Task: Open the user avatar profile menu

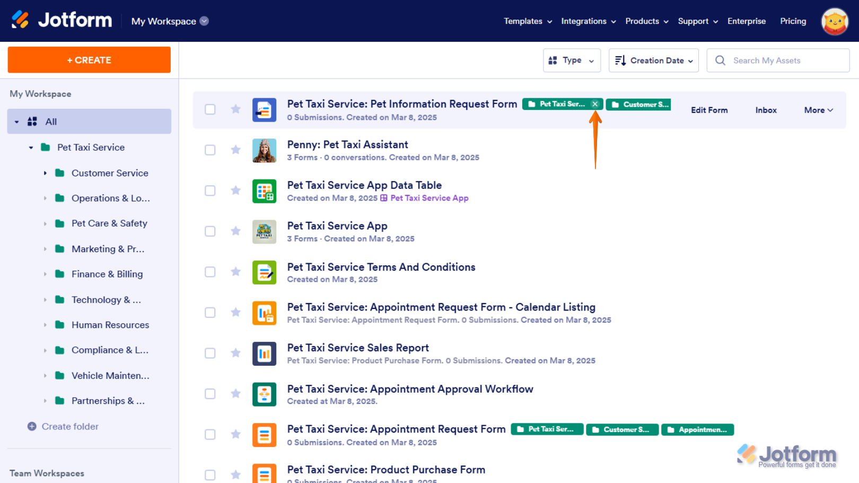Action: pyautogui.click(x=835, y=21)
